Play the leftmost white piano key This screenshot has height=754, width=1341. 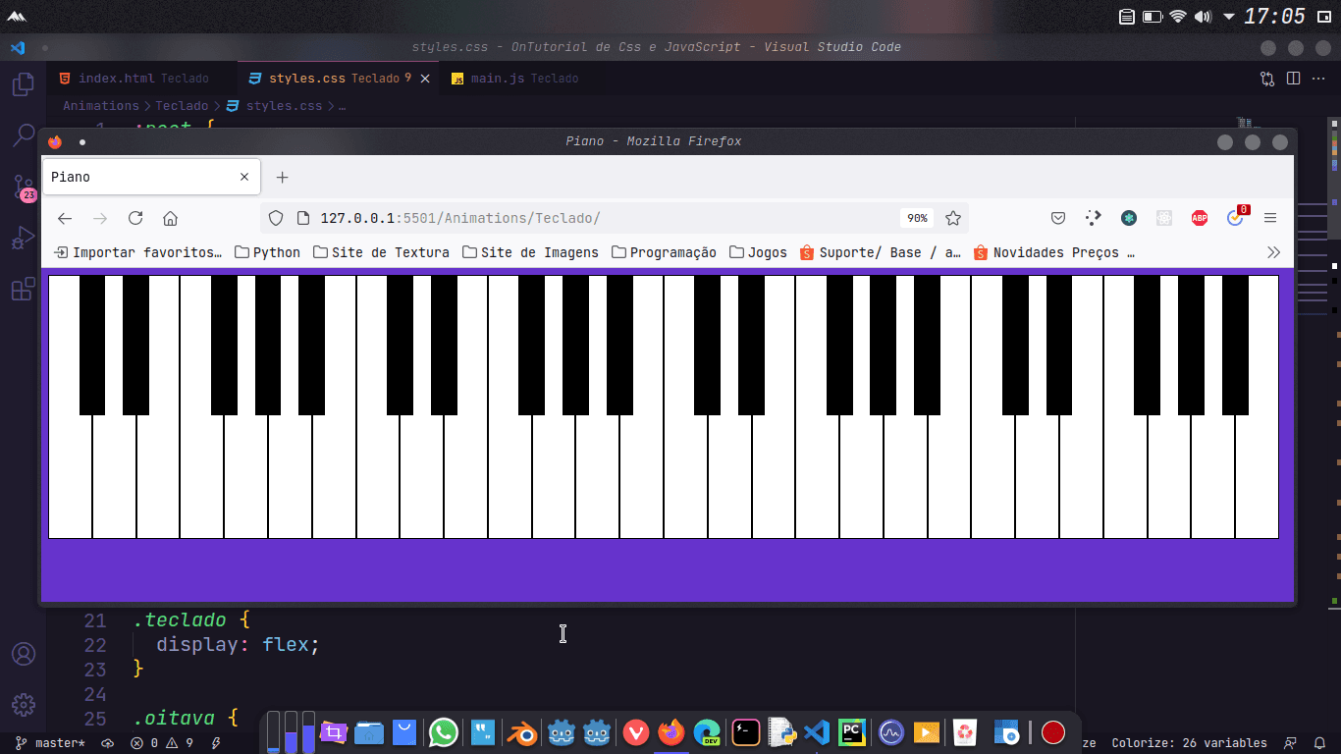[x=70, y=476]
